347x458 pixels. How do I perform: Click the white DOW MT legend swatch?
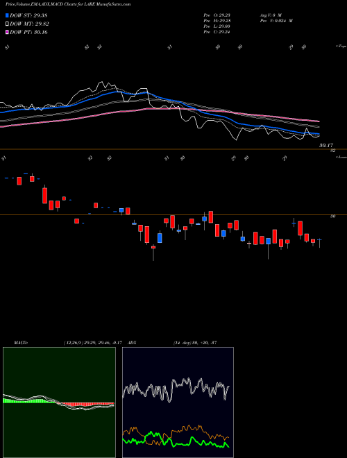coord(7,24)
